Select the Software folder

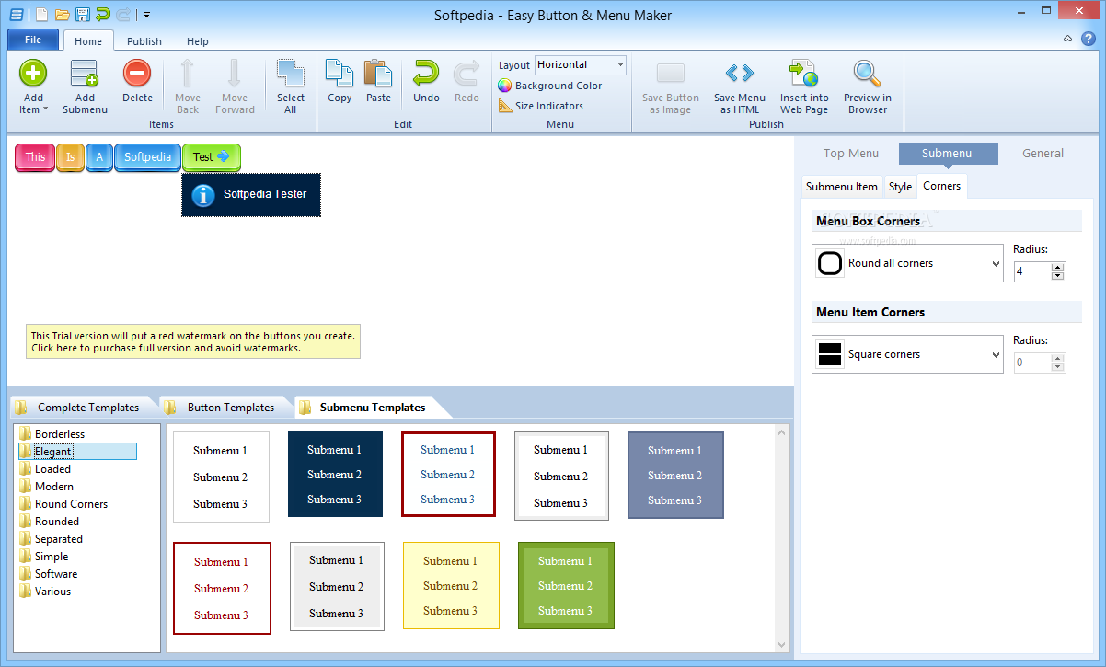click(x=48, y=574)
